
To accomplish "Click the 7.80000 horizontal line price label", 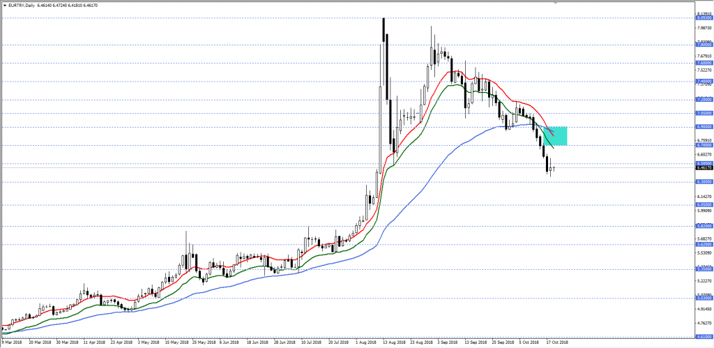I will coord(704,45).
